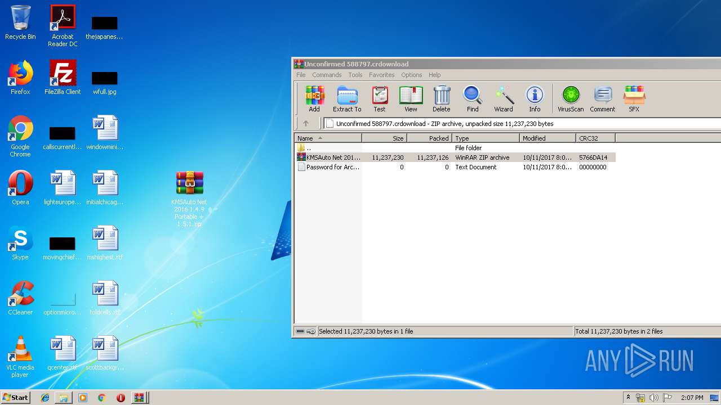Click the volume icon in system tray
721x405 pixels.
654,398
